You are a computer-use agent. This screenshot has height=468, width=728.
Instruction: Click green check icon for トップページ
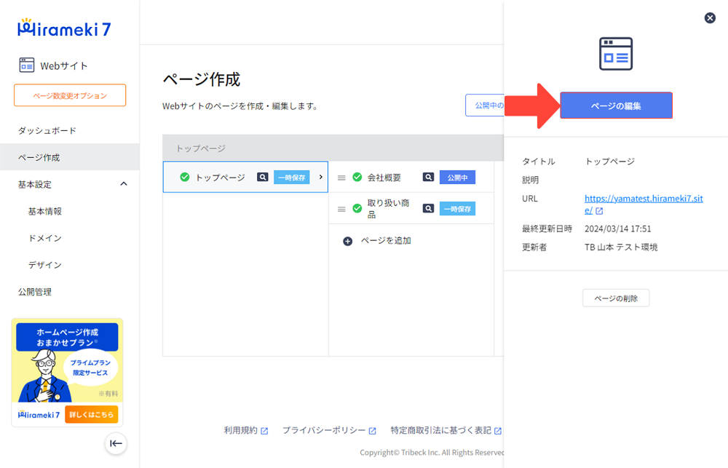(x=185, y=177)
